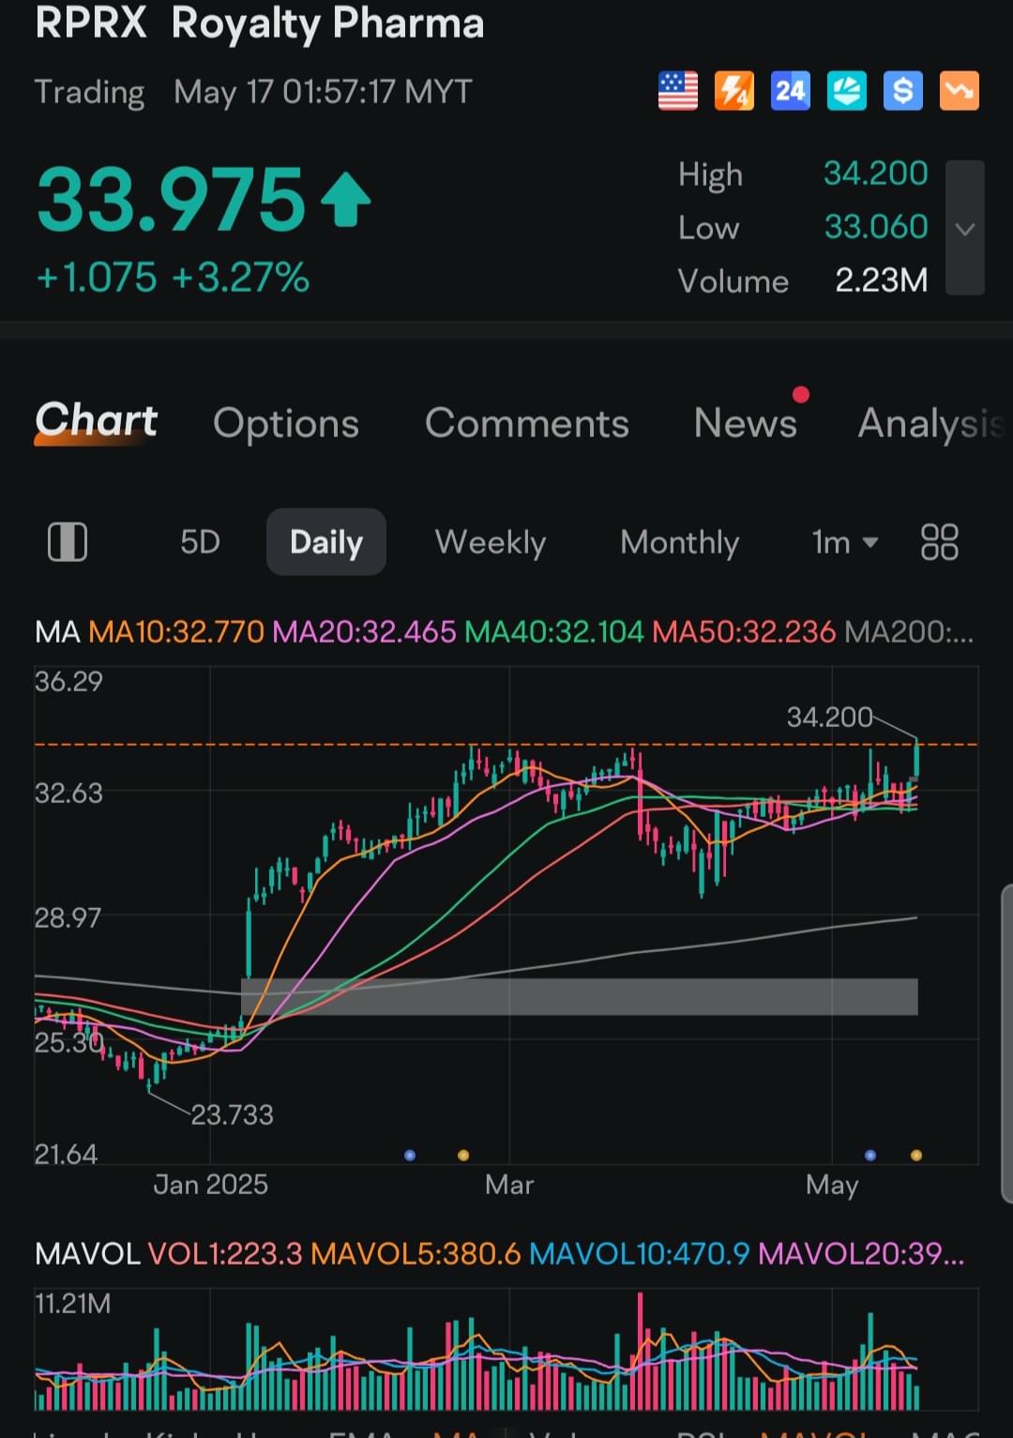The height and width of the screenshot is (1438, 1013).
Task: Tap the current price 33.975
Action: click(x=172, y=199)
